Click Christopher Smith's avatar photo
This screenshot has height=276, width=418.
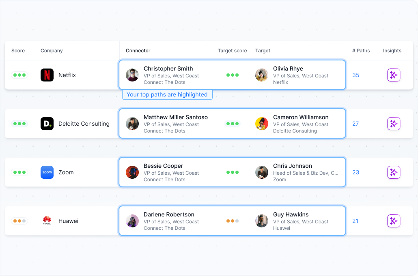tap(132, 75)
